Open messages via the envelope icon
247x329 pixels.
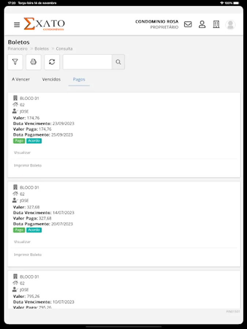188,24
